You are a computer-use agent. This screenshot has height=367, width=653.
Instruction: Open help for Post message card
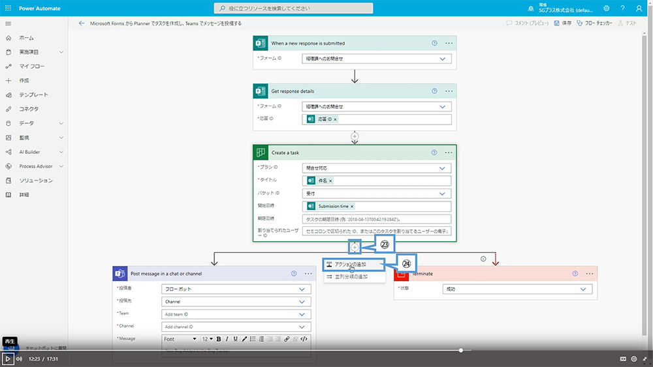tap(294, 274)
